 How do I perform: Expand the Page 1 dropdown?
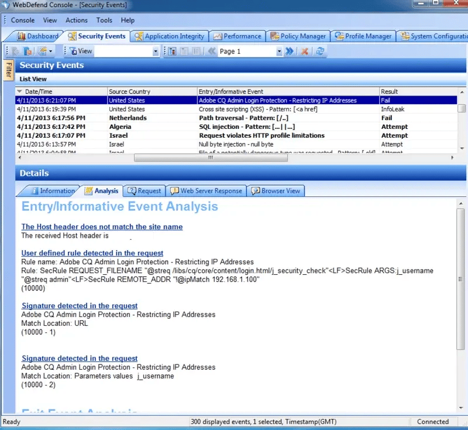point(278,52)
